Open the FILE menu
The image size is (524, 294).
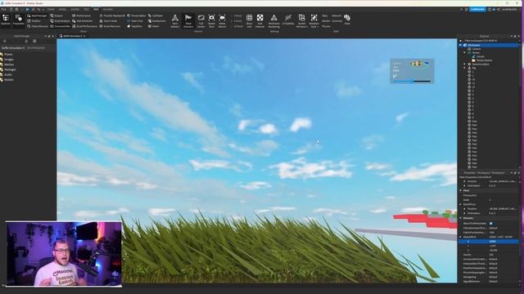pos(3,9)
